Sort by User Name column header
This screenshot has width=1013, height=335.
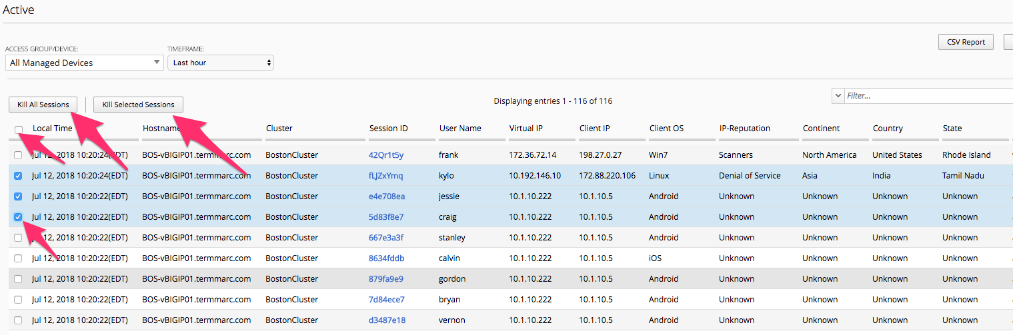(460, 129)
